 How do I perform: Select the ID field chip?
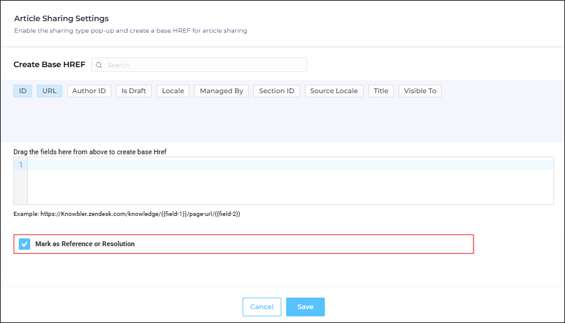click(x=23, y=91)
